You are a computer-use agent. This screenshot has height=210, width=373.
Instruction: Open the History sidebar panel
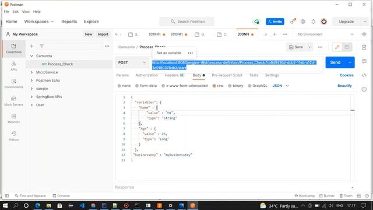pyautogui.click(x=13, y=136)
